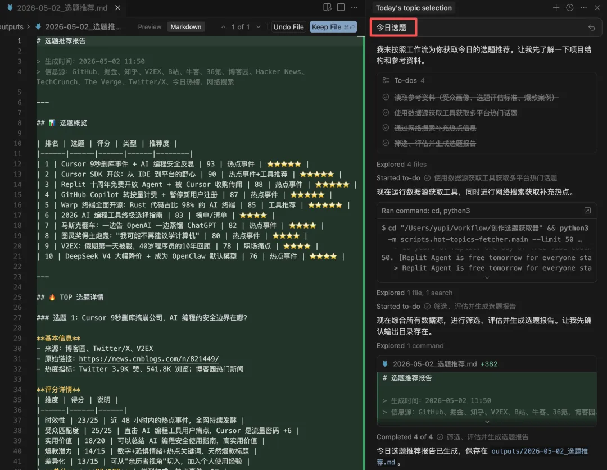The height and width of the screenshot is (470, 607).
Task: Expand Explored 1 file, 1 search entry
Action: pos(414,293)
